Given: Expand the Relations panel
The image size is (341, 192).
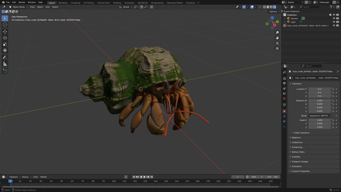Looking at the screenshot, I should [314, 138].
